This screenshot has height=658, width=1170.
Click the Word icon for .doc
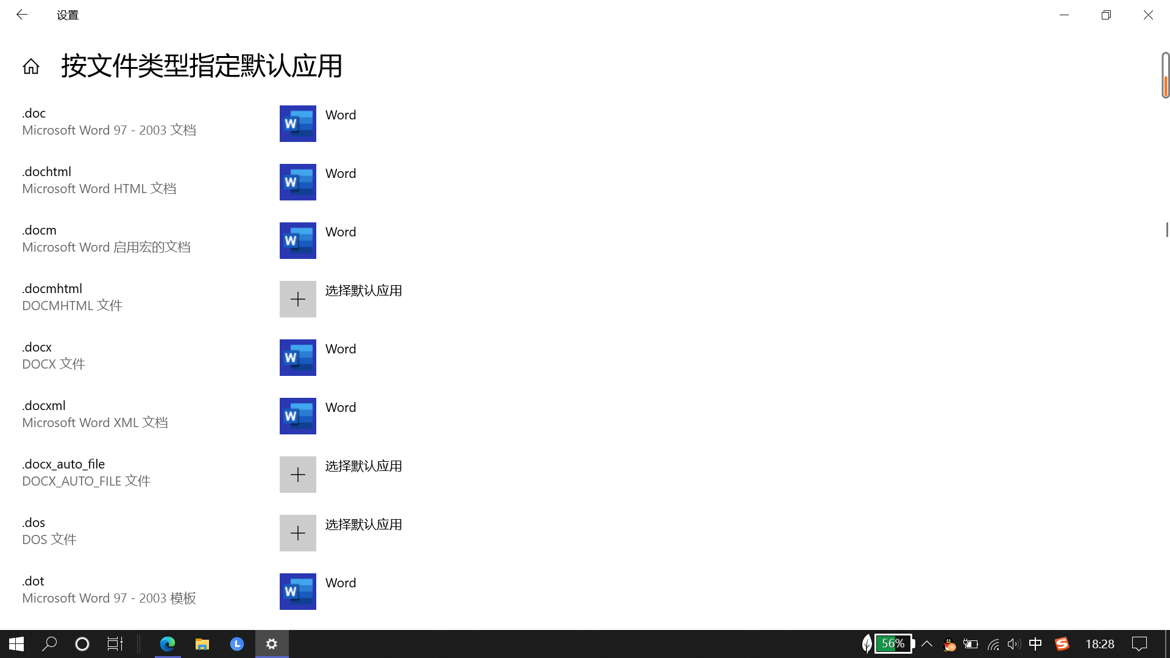297,124
